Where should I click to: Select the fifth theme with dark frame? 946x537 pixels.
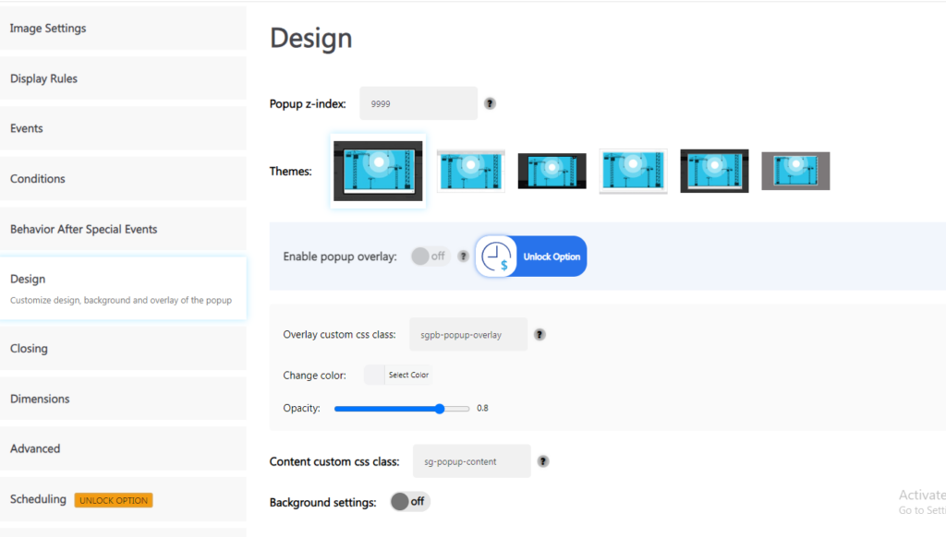[714, 171]
